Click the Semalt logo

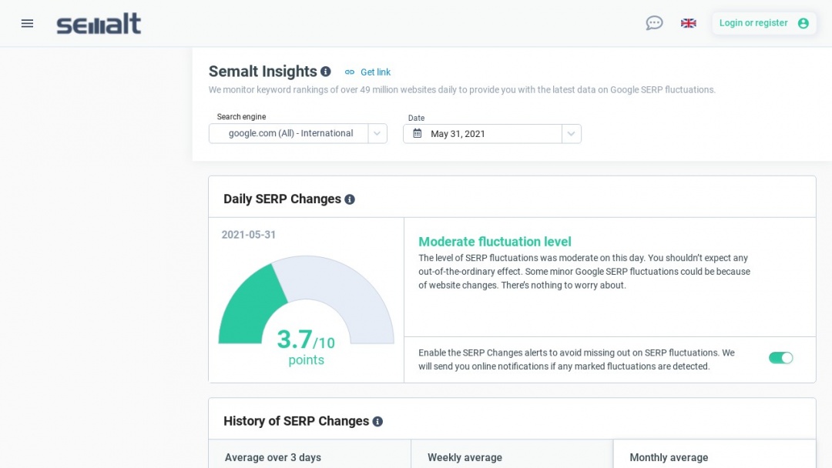click(99, 23)
